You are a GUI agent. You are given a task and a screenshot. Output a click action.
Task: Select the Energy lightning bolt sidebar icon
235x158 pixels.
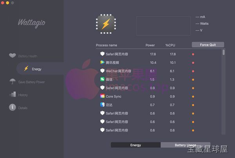pyautogui.click(x=26, y=69)
